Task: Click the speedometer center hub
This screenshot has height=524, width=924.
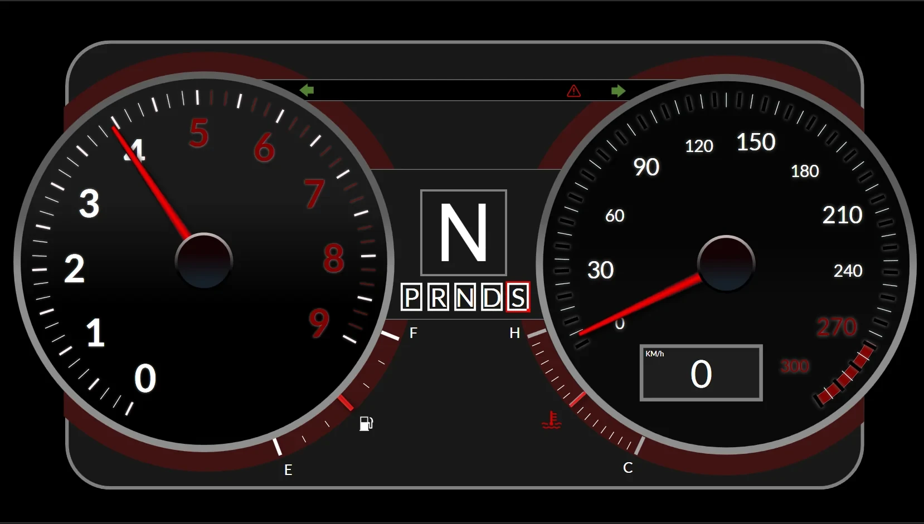Action: tap(726, 263)
